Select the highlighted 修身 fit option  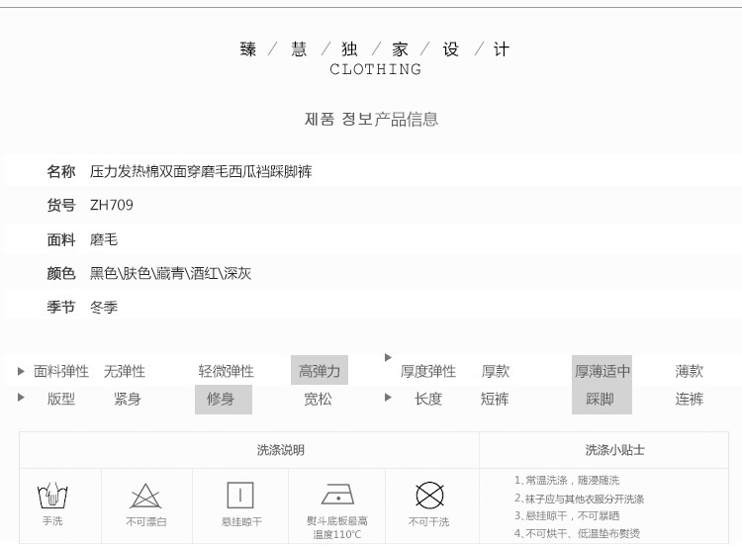(224, 399)
